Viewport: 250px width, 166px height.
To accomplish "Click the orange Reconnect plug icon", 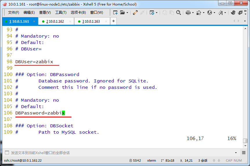I will (135, 13).
